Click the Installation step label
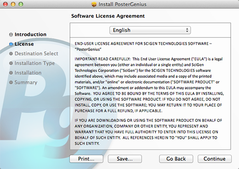 (x=28, y=73)
